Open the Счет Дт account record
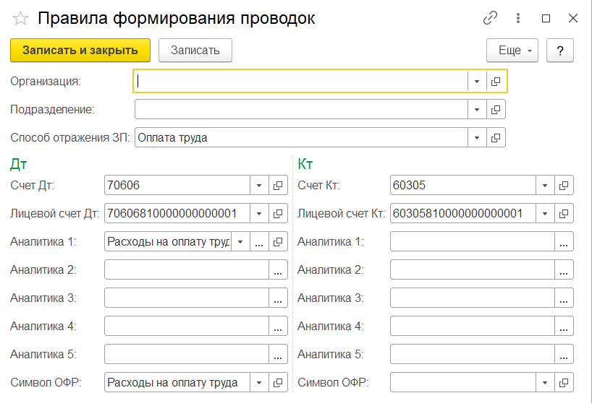Viewport: 592px width, 419px height. click(x=278, y=186)
